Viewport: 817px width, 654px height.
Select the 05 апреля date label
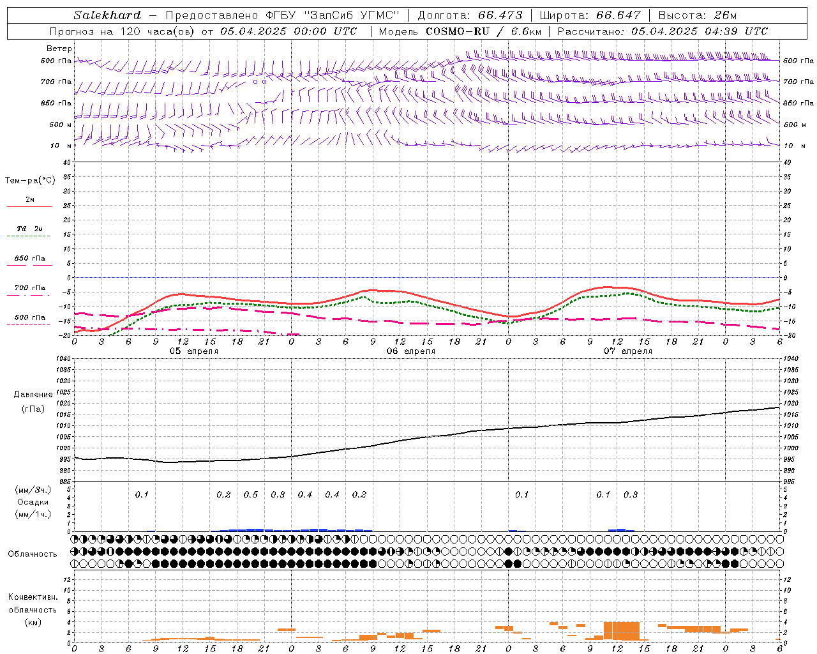(193, 351)
